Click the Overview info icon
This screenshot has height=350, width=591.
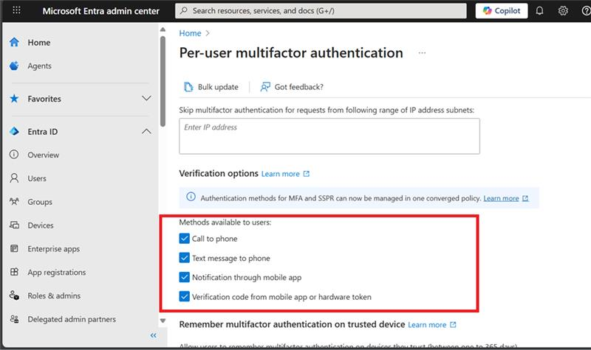pos(14,155)
